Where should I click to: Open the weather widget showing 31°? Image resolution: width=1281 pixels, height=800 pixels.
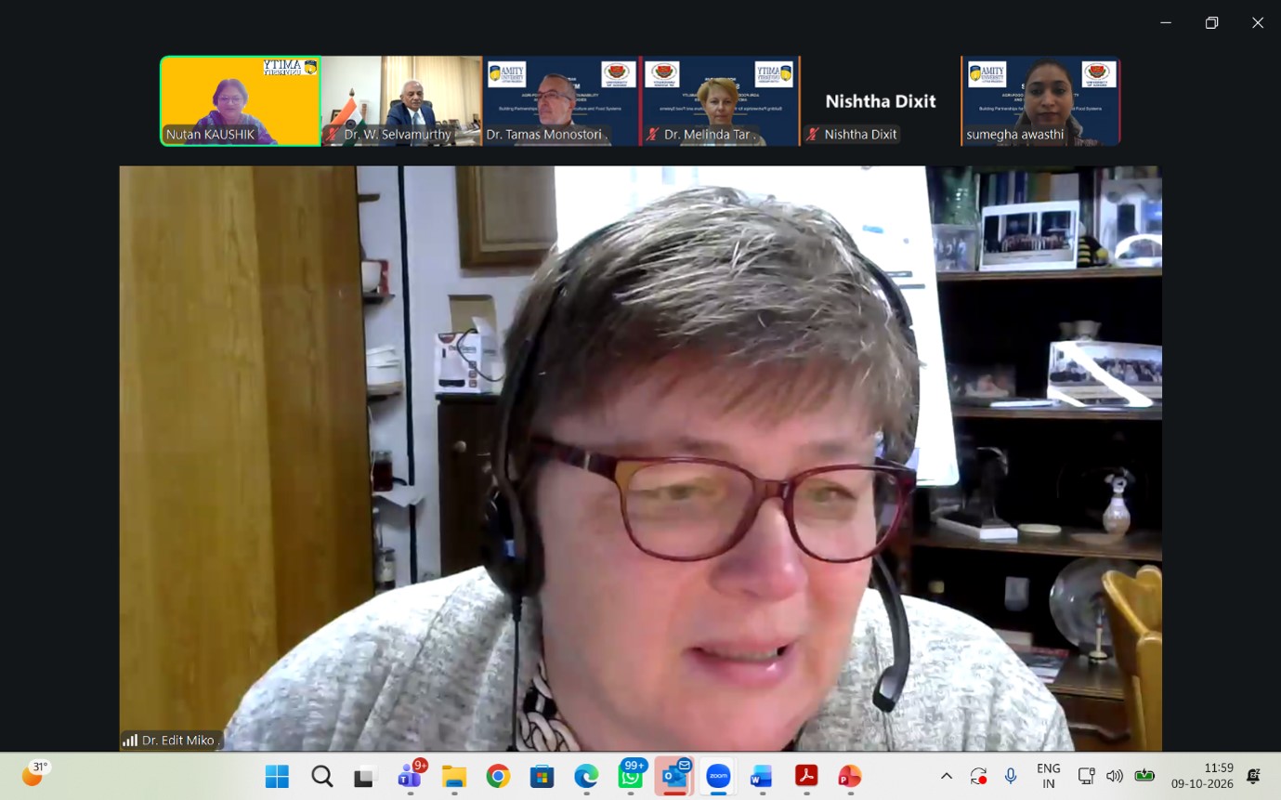click(x=34, y=774)
